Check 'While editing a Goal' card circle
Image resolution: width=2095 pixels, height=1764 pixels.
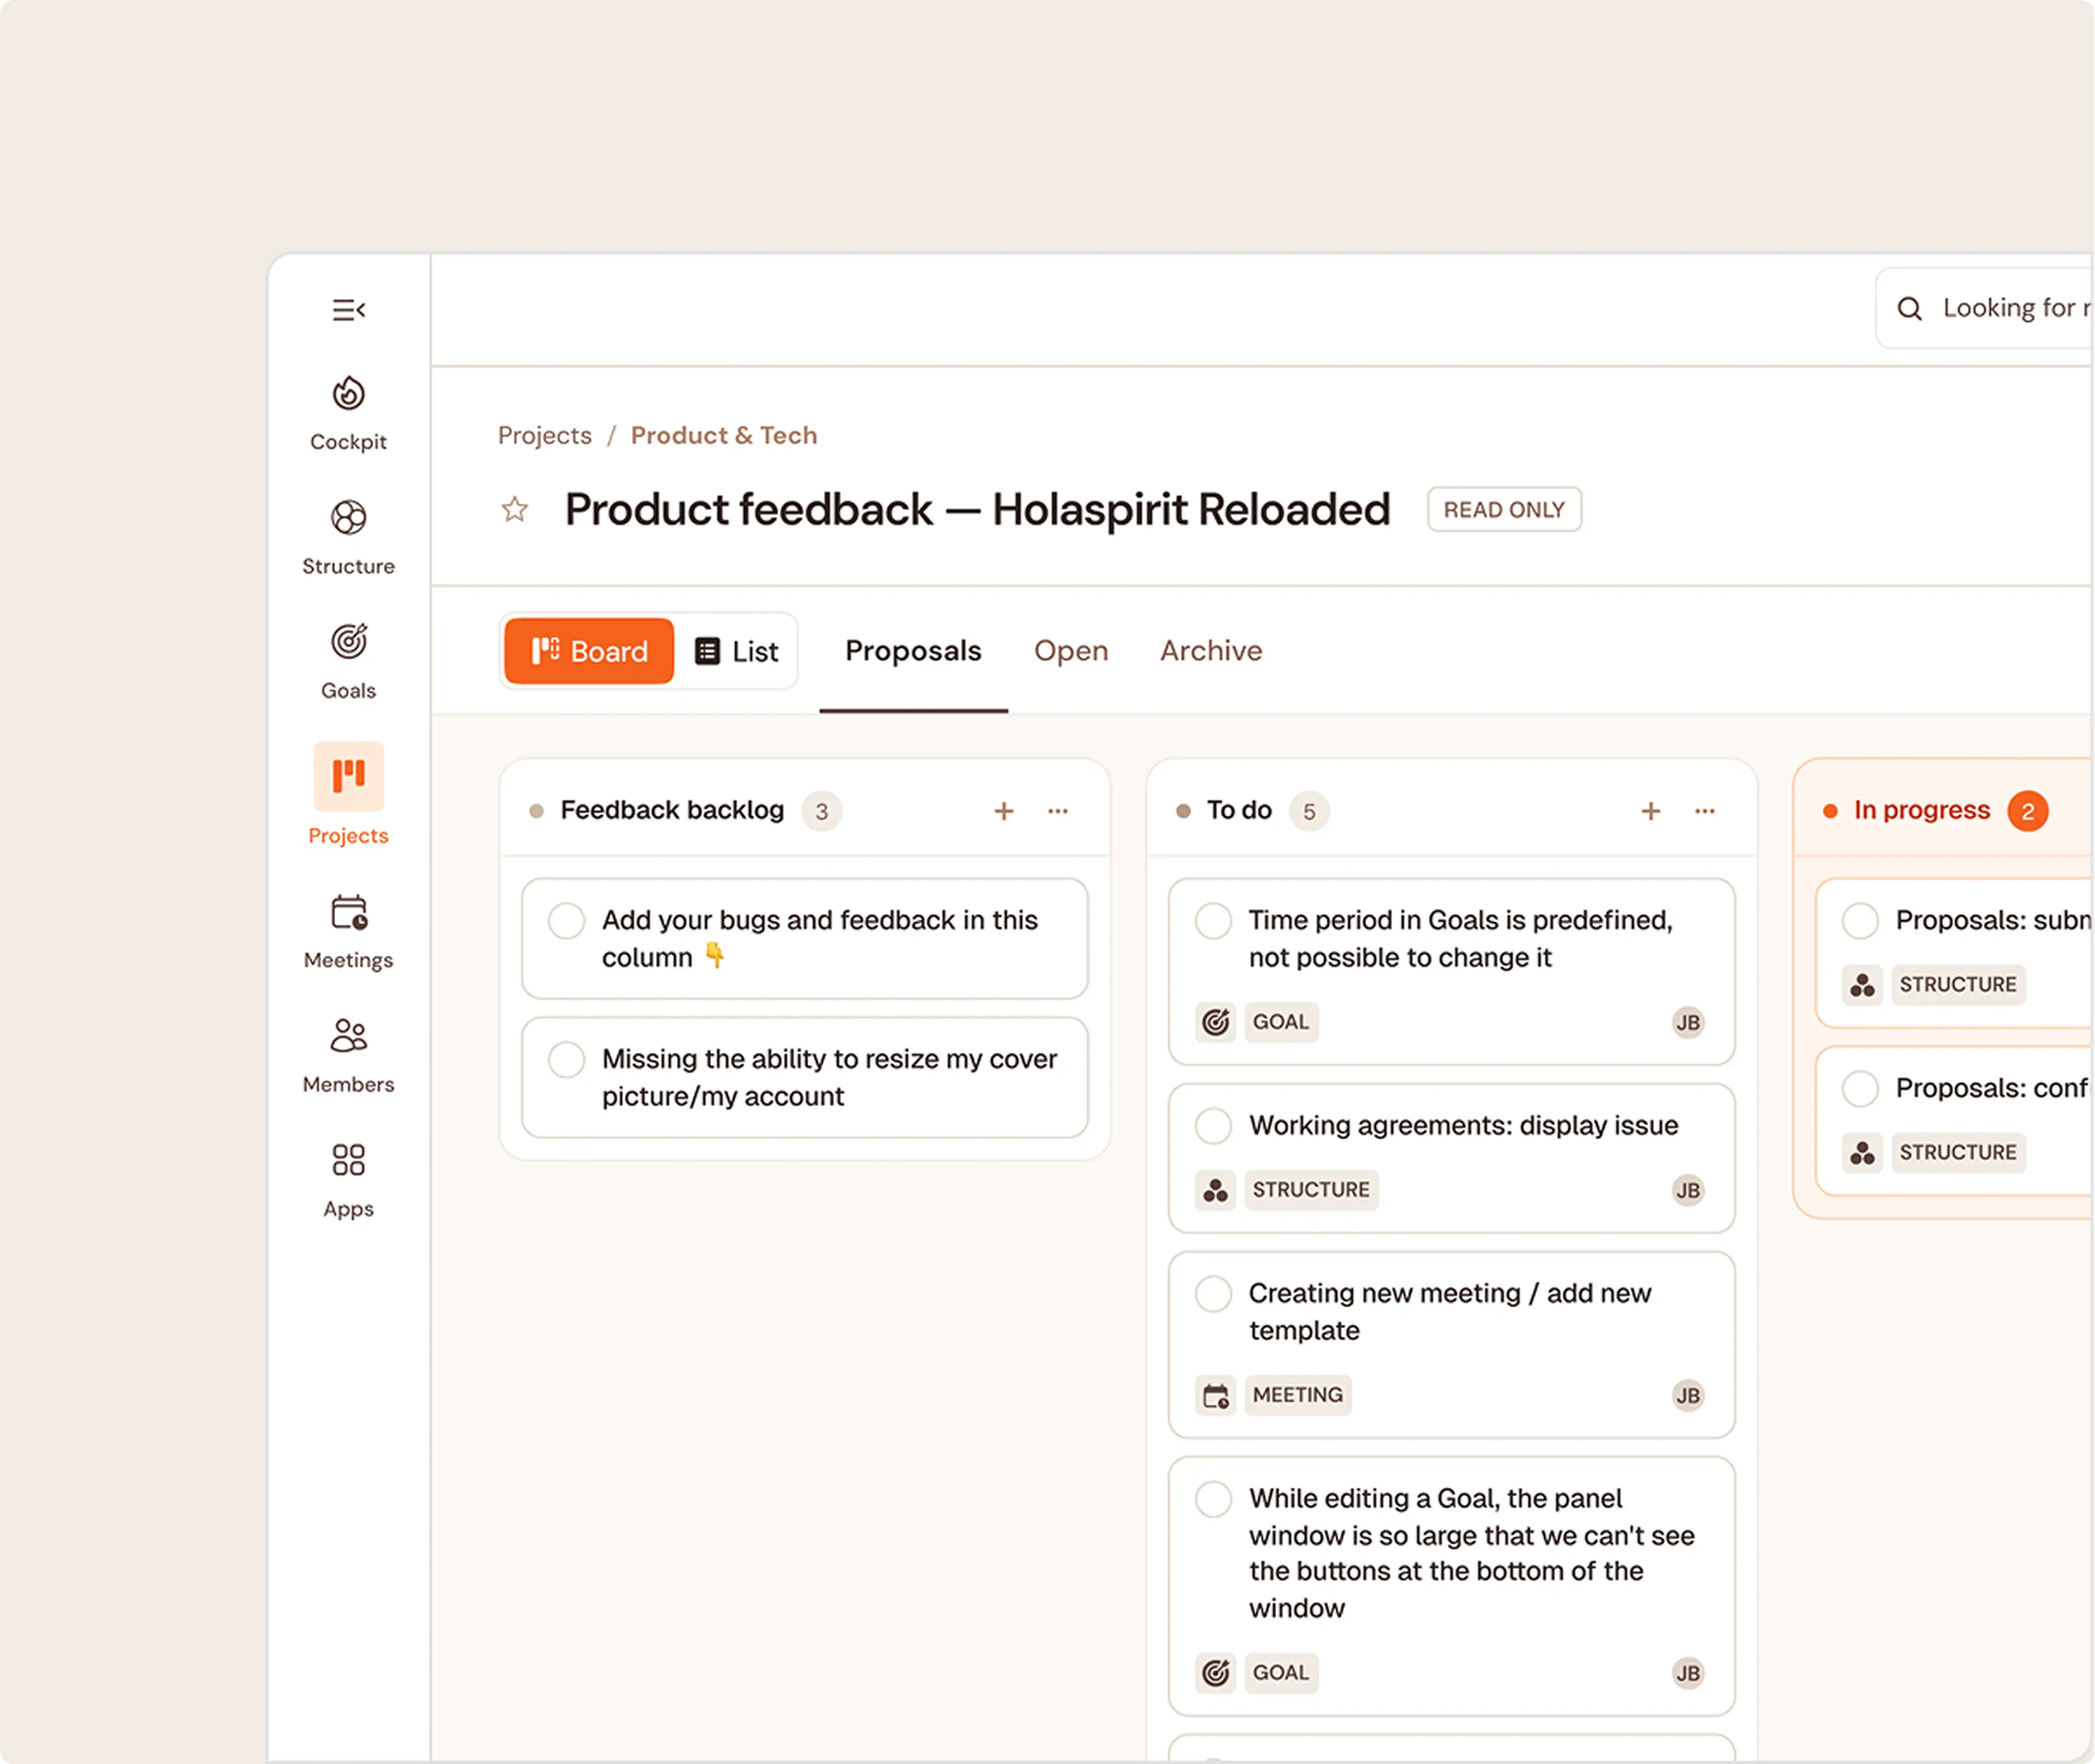click(x=1213, y=1499)
